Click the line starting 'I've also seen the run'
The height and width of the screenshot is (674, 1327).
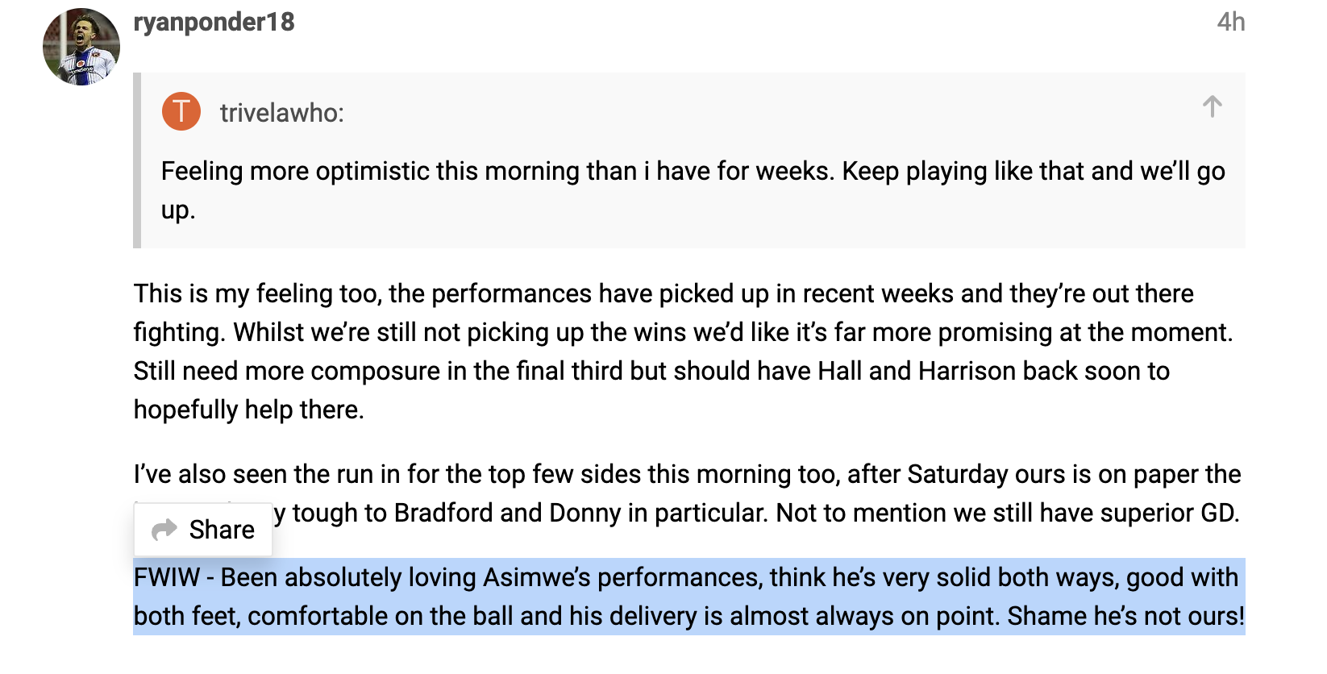pos(687,474)
